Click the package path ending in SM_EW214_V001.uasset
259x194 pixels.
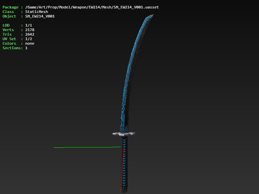pos(92,7)
